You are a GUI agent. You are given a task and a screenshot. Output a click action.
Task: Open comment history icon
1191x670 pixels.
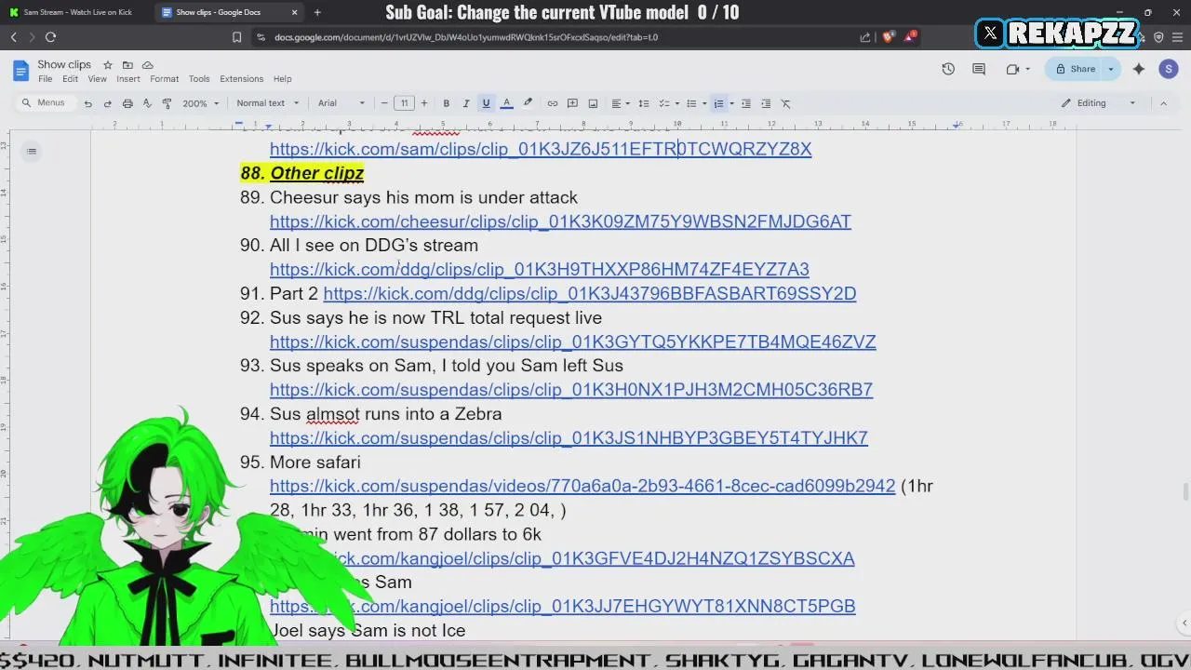[x=979, y=69]
